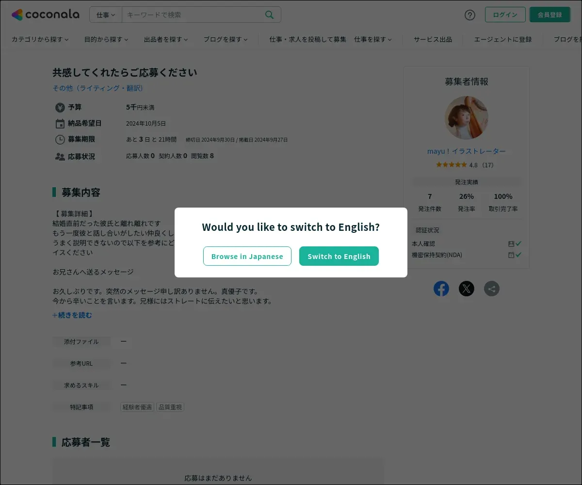Click the grey share icon
This screenshot has height=485, width=582.
point(492,289)
